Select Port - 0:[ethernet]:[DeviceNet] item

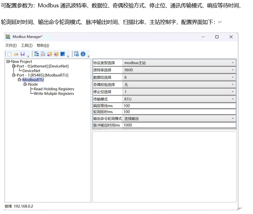(43, 66)
